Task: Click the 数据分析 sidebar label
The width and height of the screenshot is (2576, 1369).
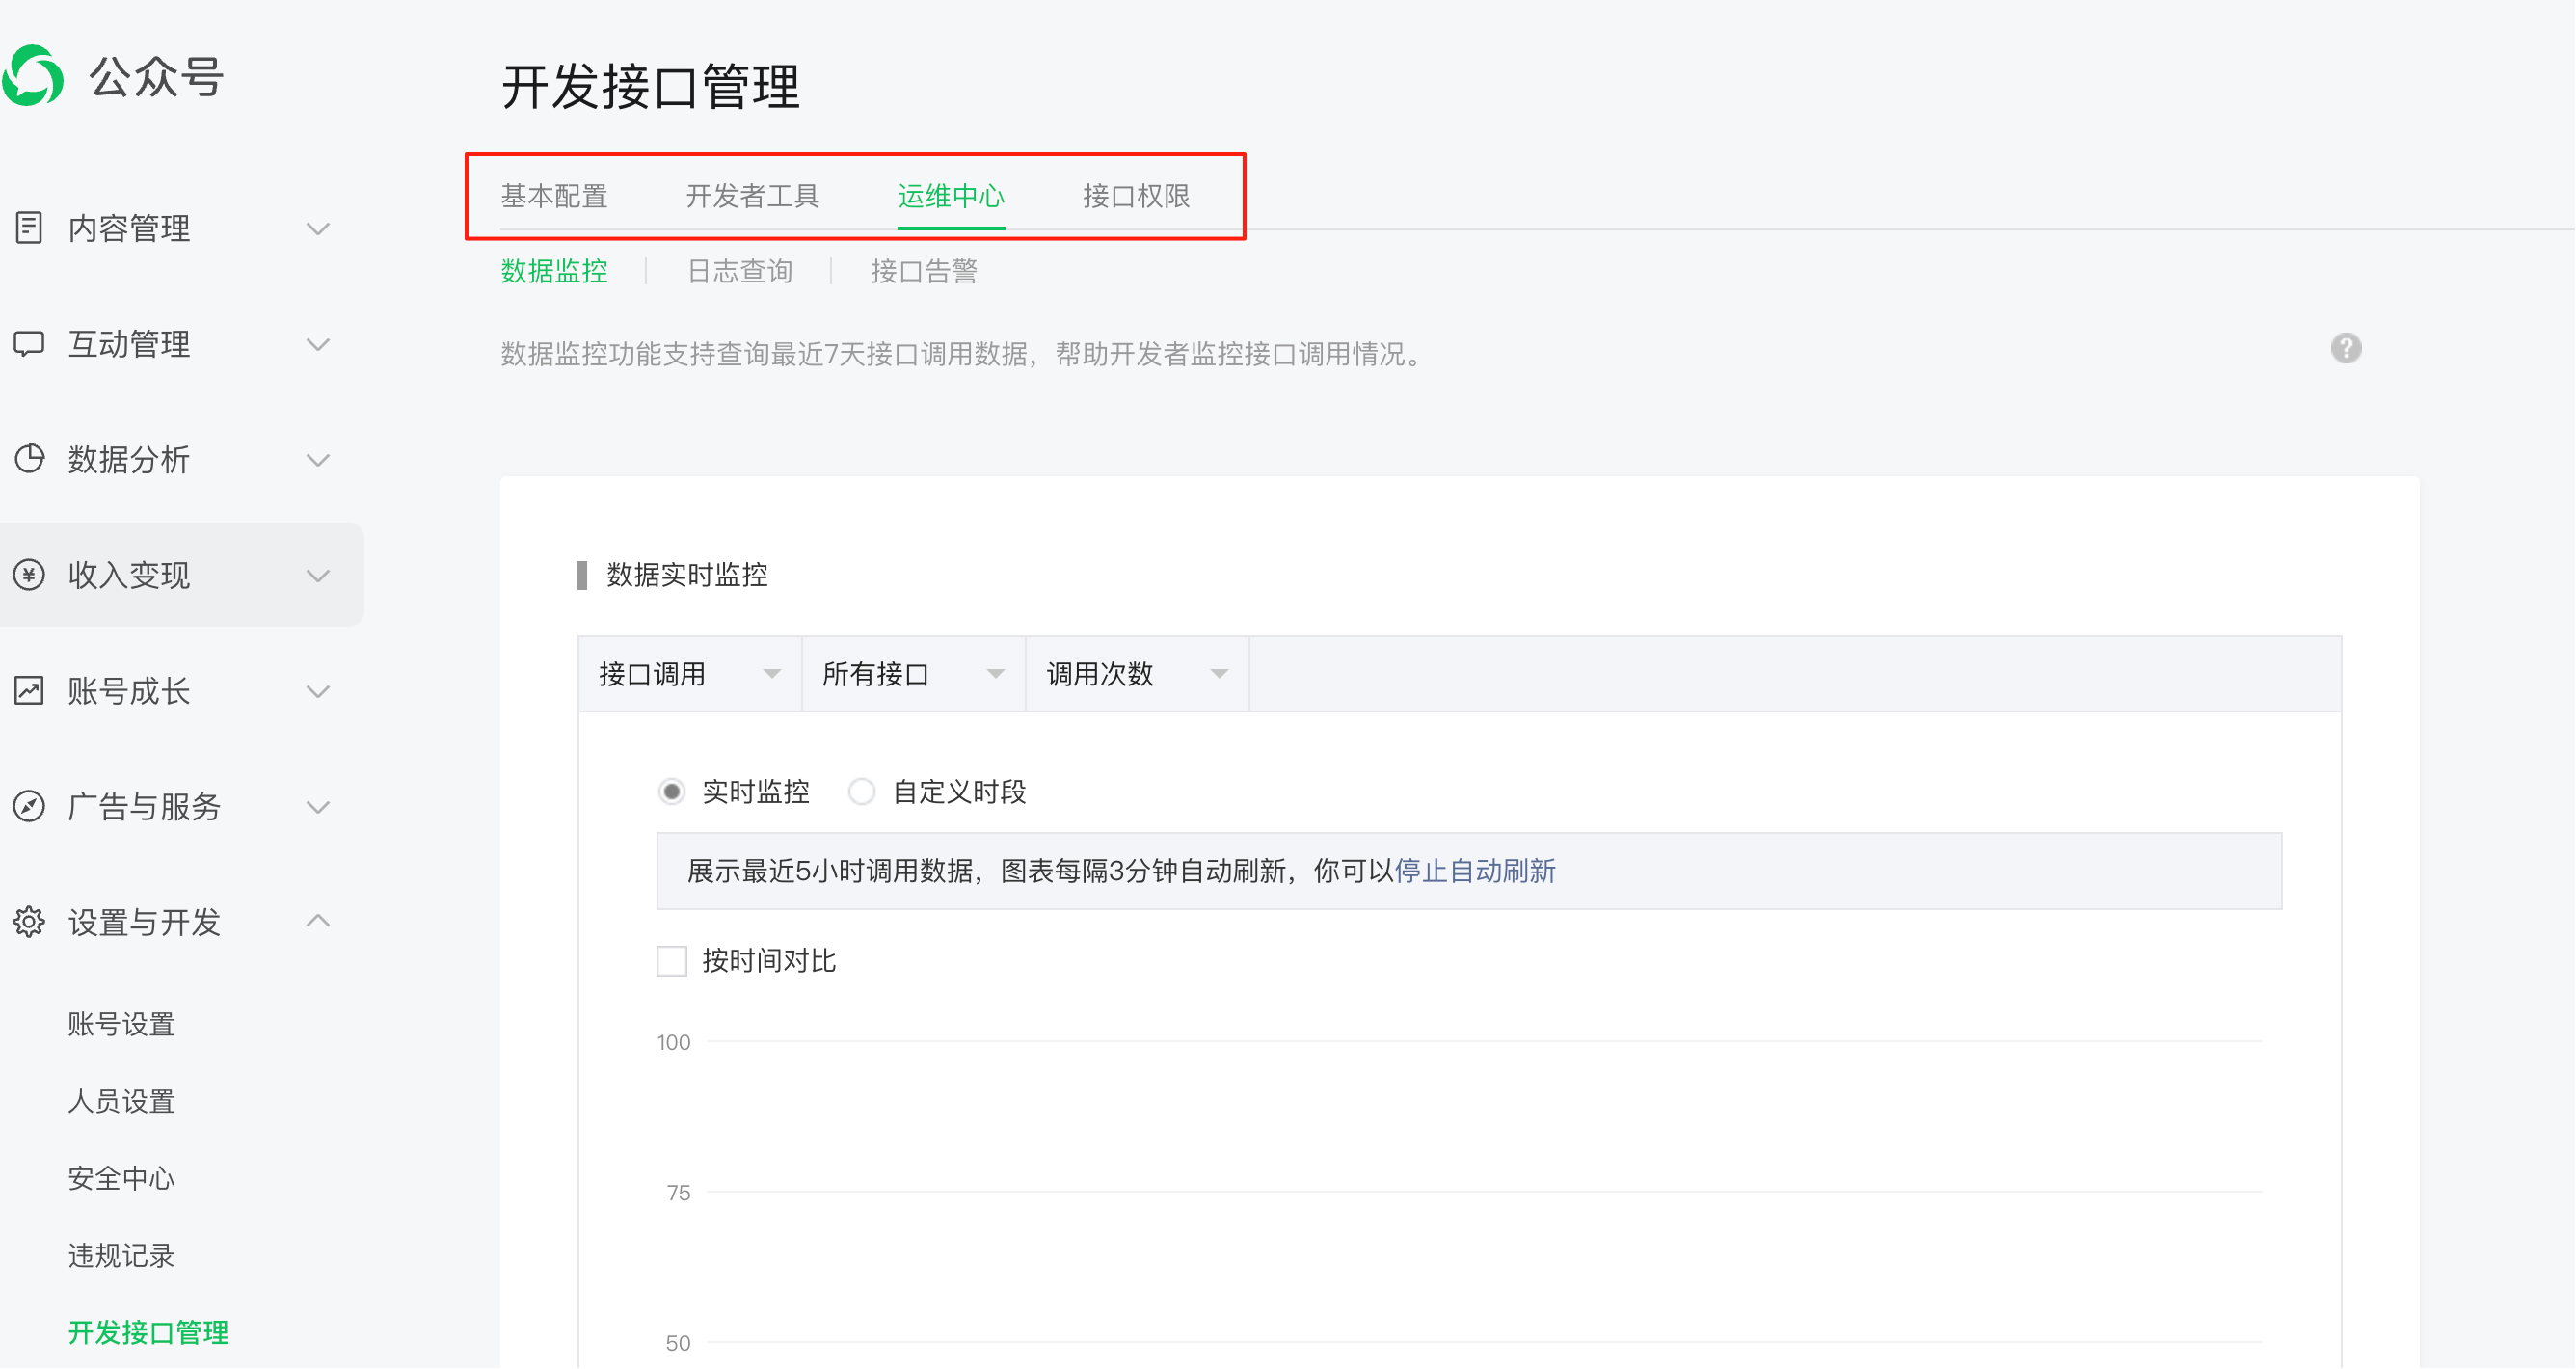Action: [x=129, y=460]
